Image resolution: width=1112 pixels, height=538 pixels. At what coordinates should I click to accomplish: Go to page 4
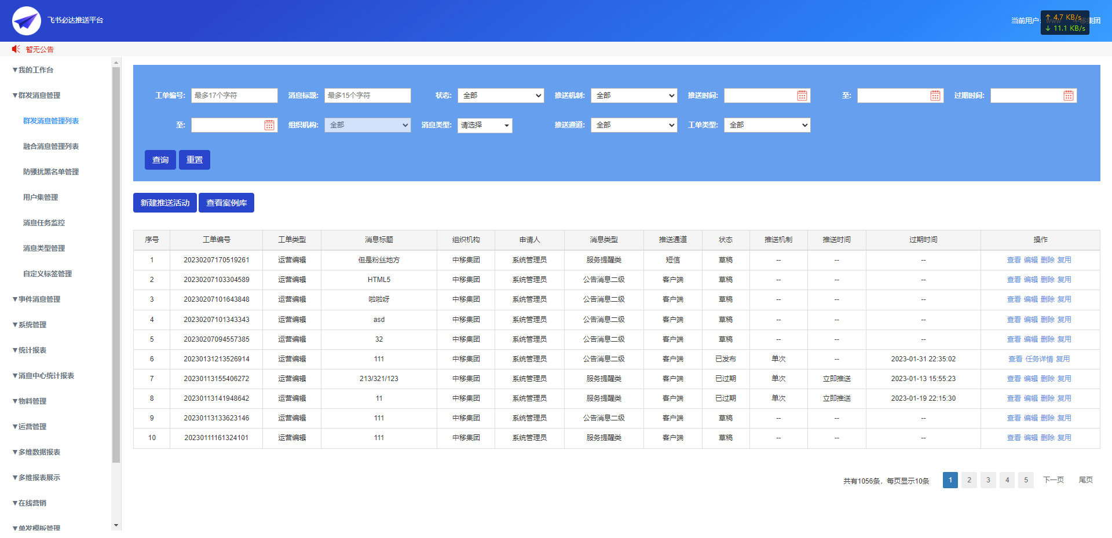1007,480
